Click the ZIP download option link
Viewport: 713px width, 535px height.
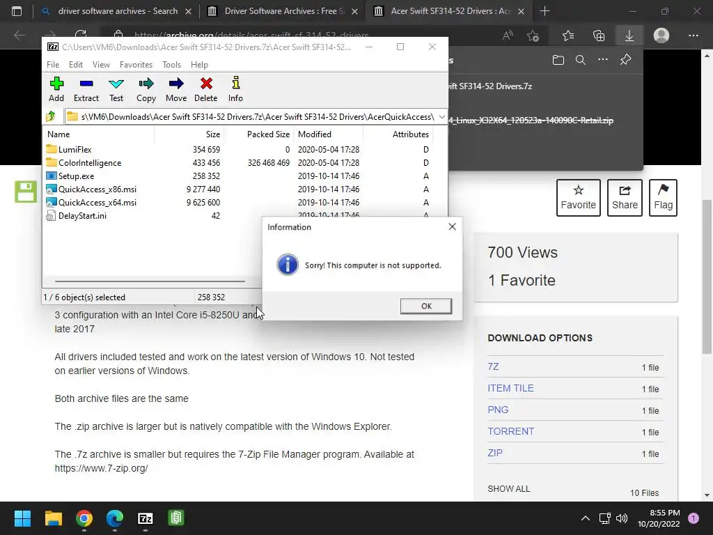tap(495, 453)
